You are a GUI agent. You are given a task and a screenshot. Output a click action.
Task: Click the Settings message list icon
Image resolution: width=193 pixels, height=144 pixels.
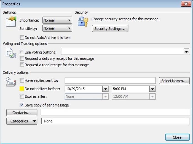[11, 22]
